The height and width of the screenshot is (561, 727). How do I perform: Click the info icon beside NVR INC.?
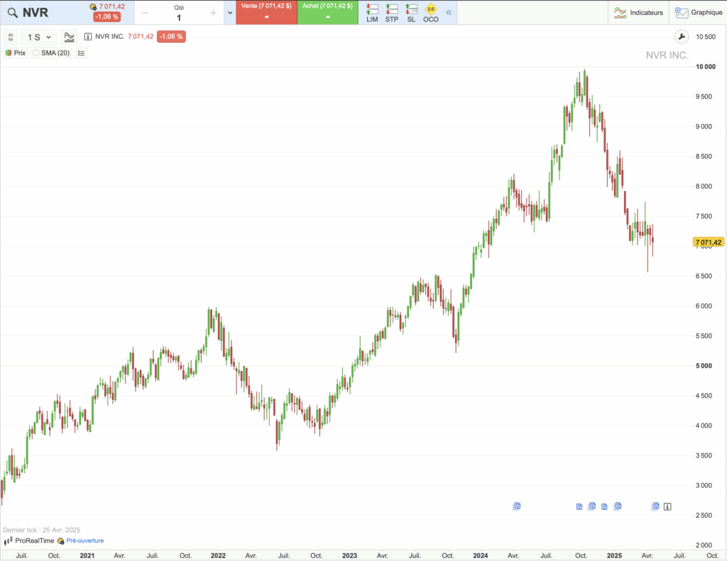point(88,37)
